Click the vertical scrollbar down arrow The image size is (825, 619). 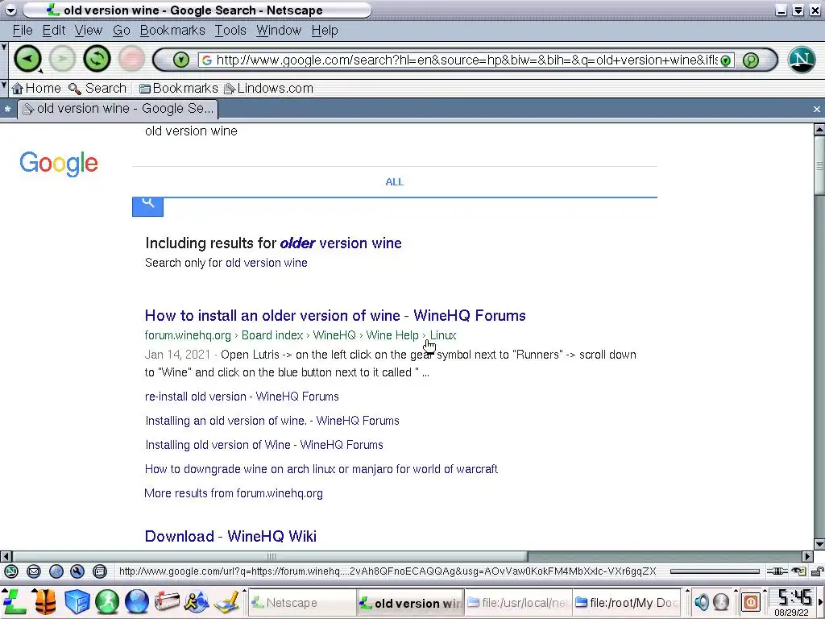pyautogui.click(x=819, y=545)
